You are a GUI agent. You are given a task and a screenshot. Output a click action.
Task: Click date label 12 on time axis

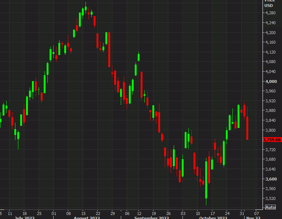point(139,213)
